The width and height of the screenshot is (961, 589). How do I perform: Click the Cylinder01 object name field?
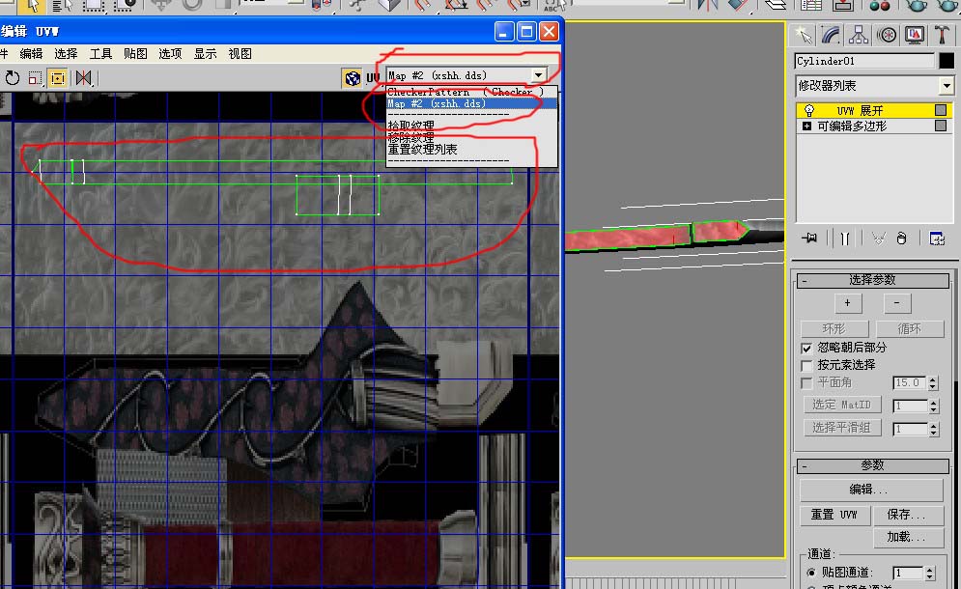coord(864,61)
